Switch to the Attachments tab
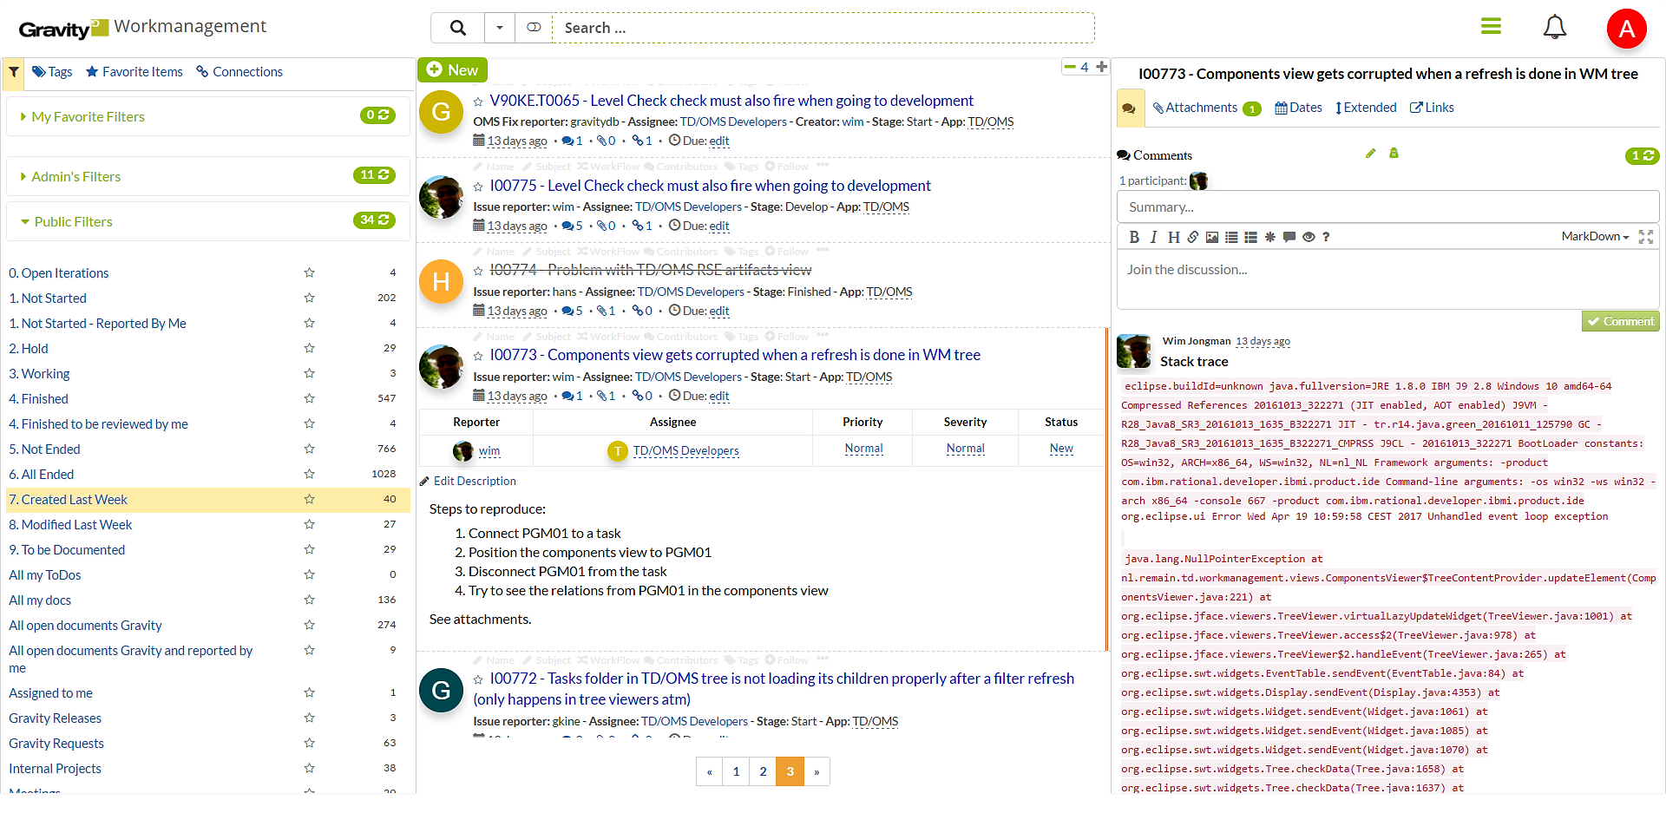Viewport: 1666px width, 833px height. click(1201, 108)
